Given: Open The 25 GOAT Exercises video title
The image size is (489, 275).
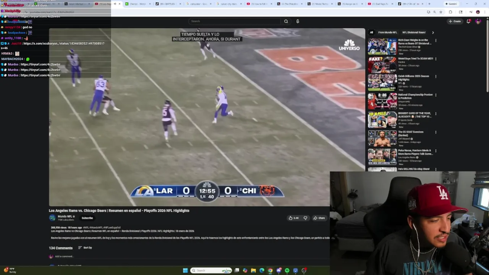Looking at the screenshot, I should click(411, 133).
